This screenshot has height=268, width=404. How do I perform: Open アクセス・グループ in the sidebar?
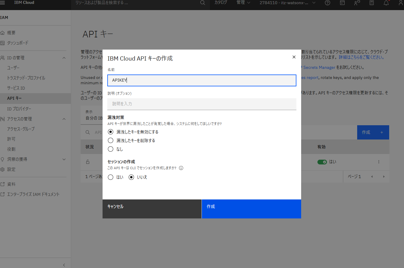[x=21, y=129]
